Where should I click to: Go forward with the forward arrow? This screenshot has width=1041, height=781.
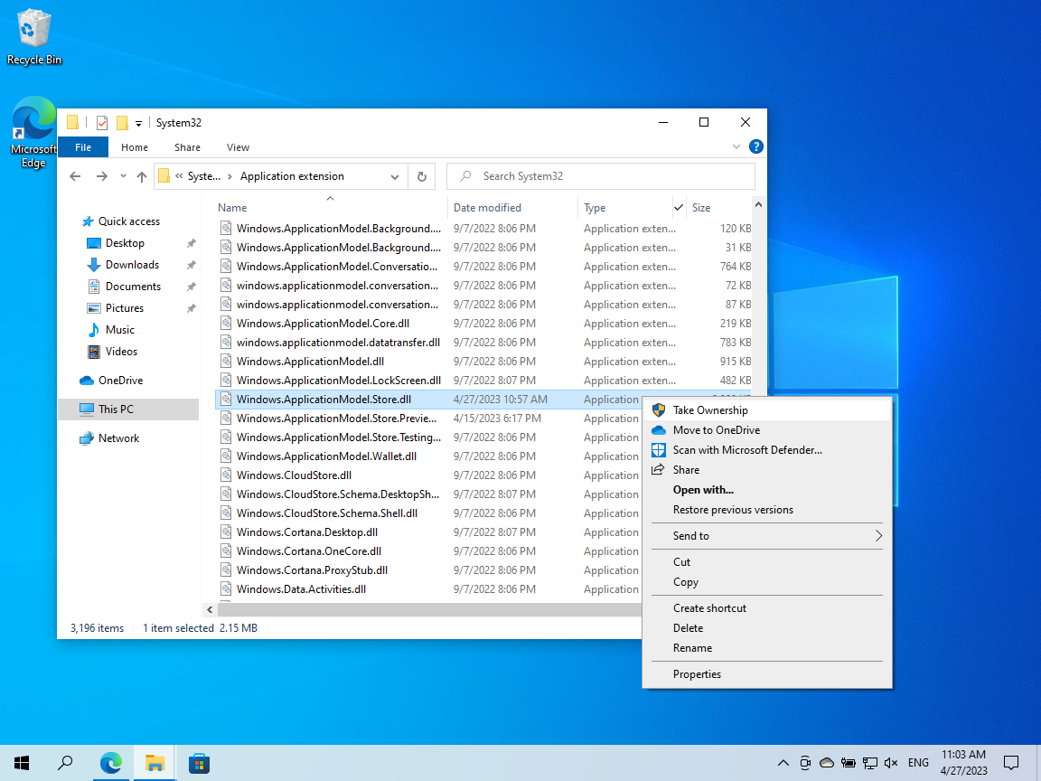pyautogui.click(x=101, y=176)
